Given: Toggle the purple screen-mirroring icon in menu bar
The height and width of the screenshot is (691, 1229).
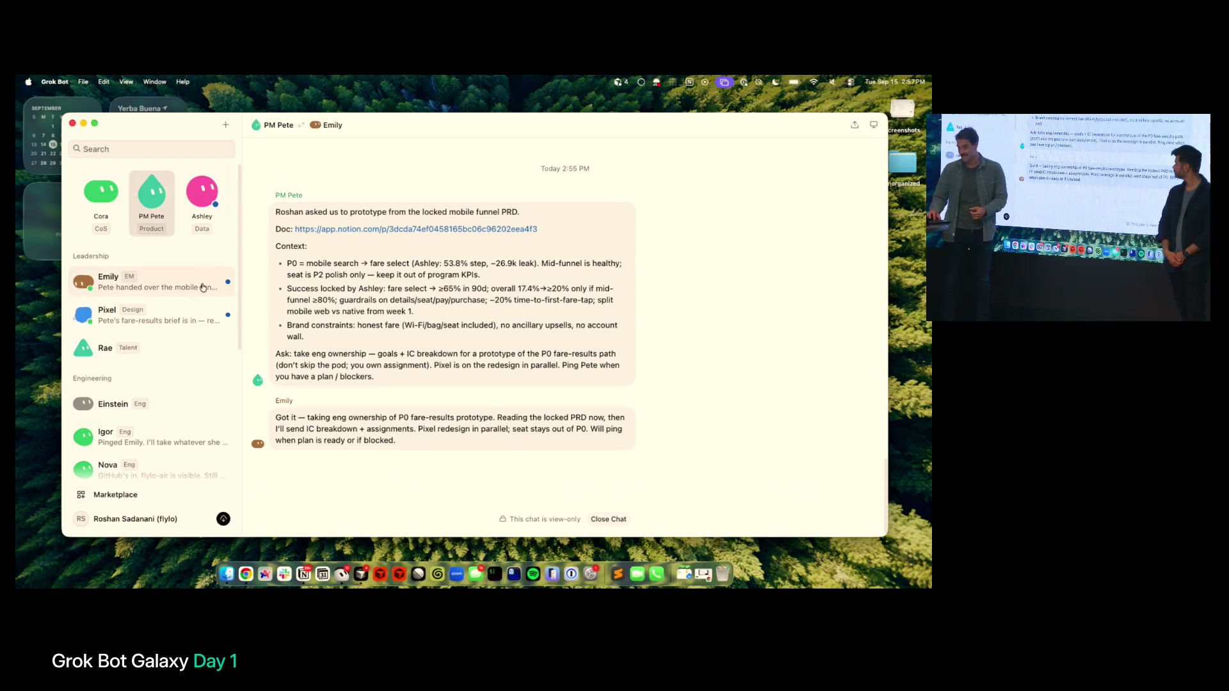Looking at the screenshot, I should (724, 82).
